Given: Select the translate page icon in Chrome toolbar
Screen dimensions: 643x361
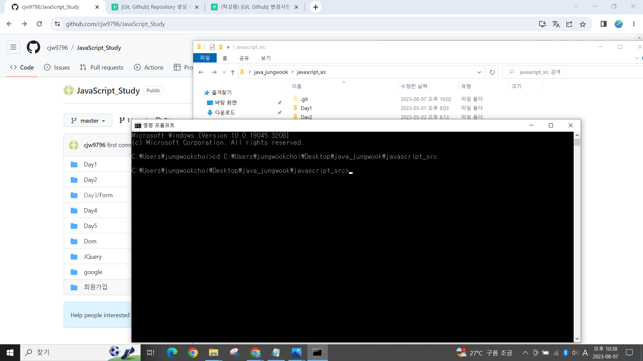Looking at the screenshot, I should point(556,24).
